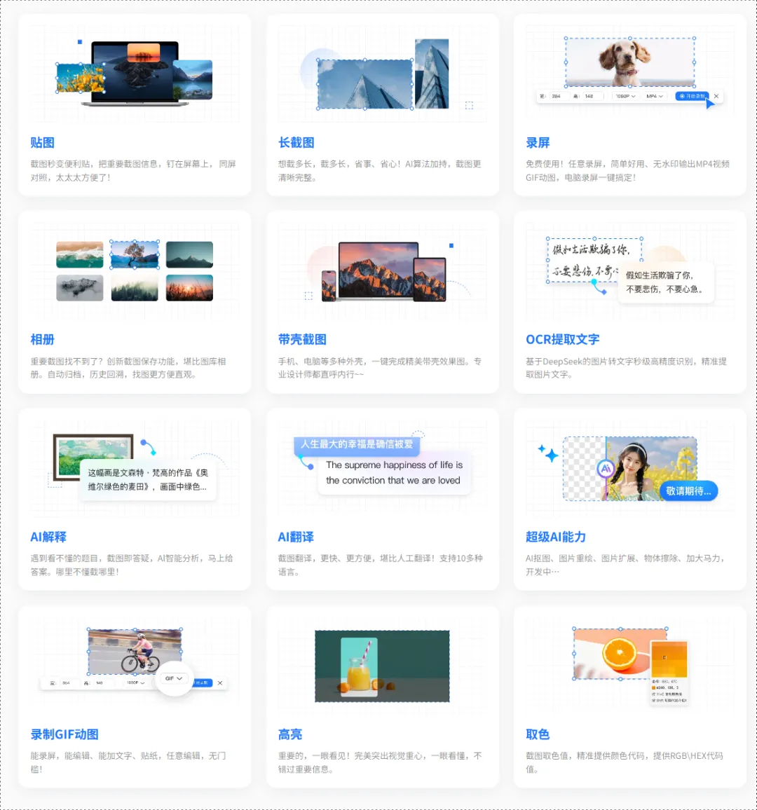Open the 录屏 feature title

(x=538, y=142)
